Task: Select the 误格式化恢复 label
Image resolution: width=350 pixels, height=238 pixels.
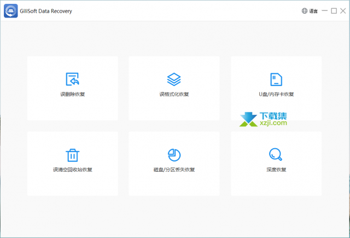Action: (174, 94)
